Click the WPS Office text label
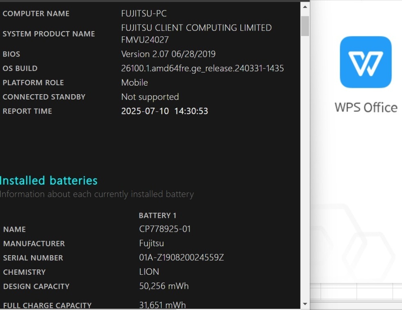Screen dimensions: 402x310 (x=366, y=107)
